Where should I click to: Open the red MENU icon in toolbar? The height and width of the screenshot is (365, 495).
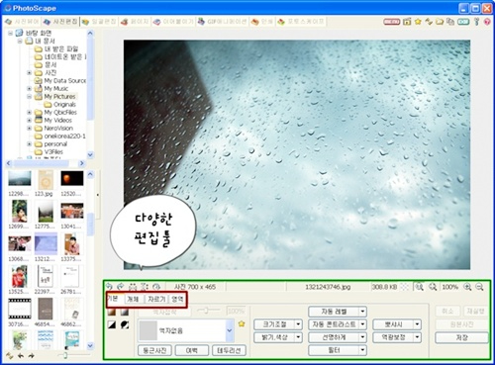pos(392,22)
